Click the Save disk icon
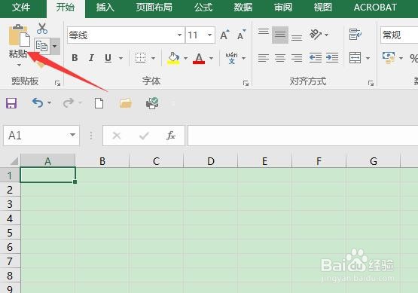Viewport: 418px width, 293px height. [11, 103]
